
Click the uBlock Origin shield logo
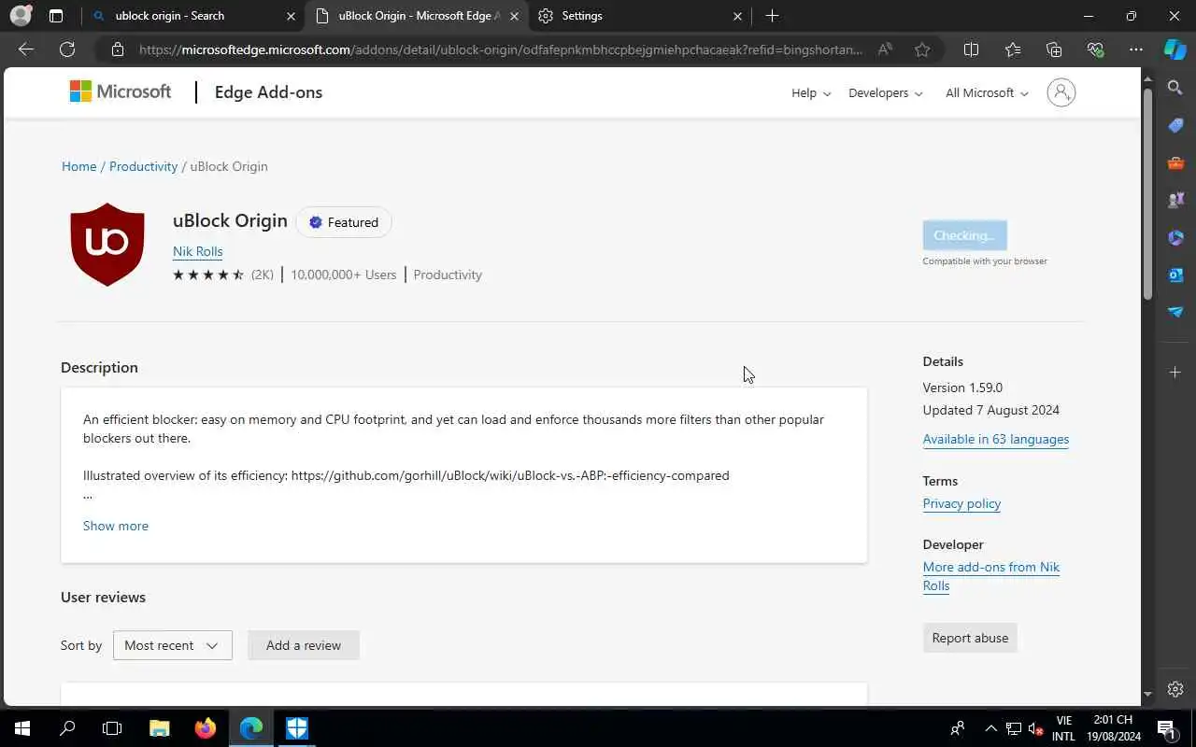pyautogui.click(x=107, y=245)
